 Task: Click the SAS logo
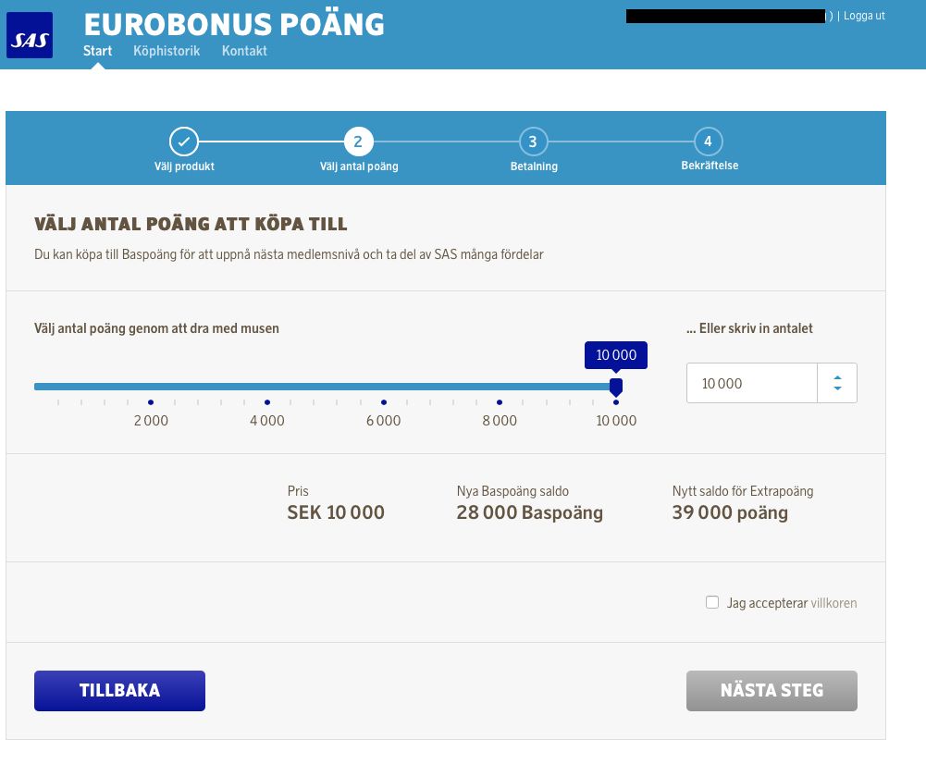coord(30,35)
